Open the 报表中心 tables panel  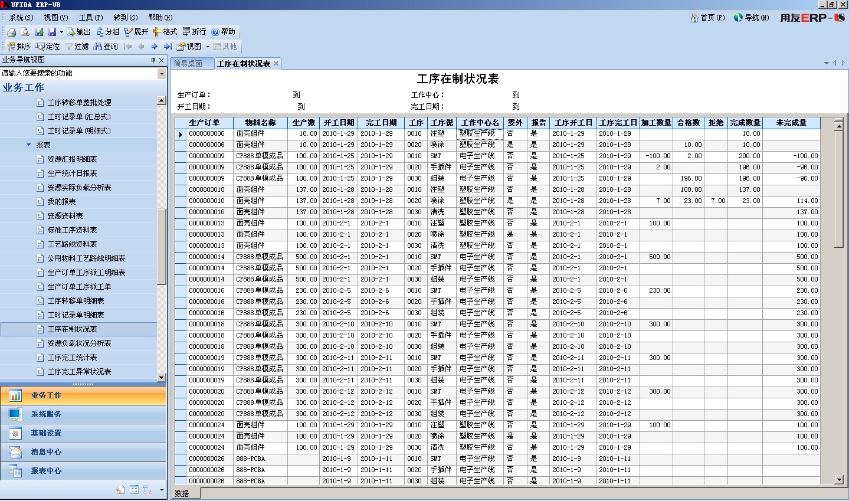tap(83, 471)
